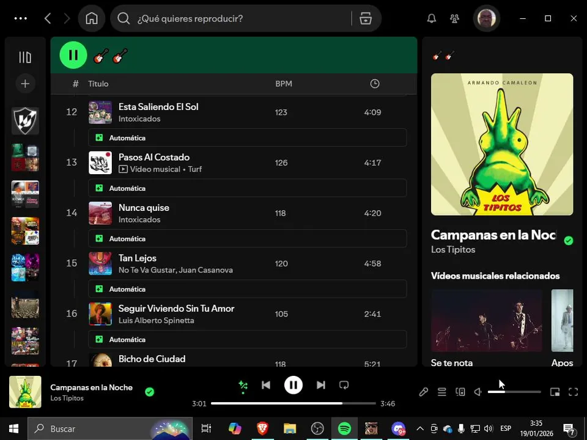Expand Your Library sidebar icon
Viewport: 587px width, 440px height.
point(25,57)
